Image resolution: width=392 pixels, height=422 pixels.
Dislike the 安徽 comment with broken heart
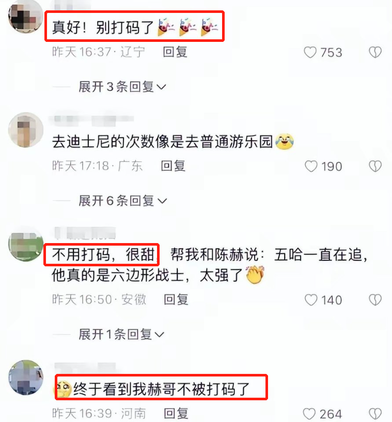click(375, 300)
